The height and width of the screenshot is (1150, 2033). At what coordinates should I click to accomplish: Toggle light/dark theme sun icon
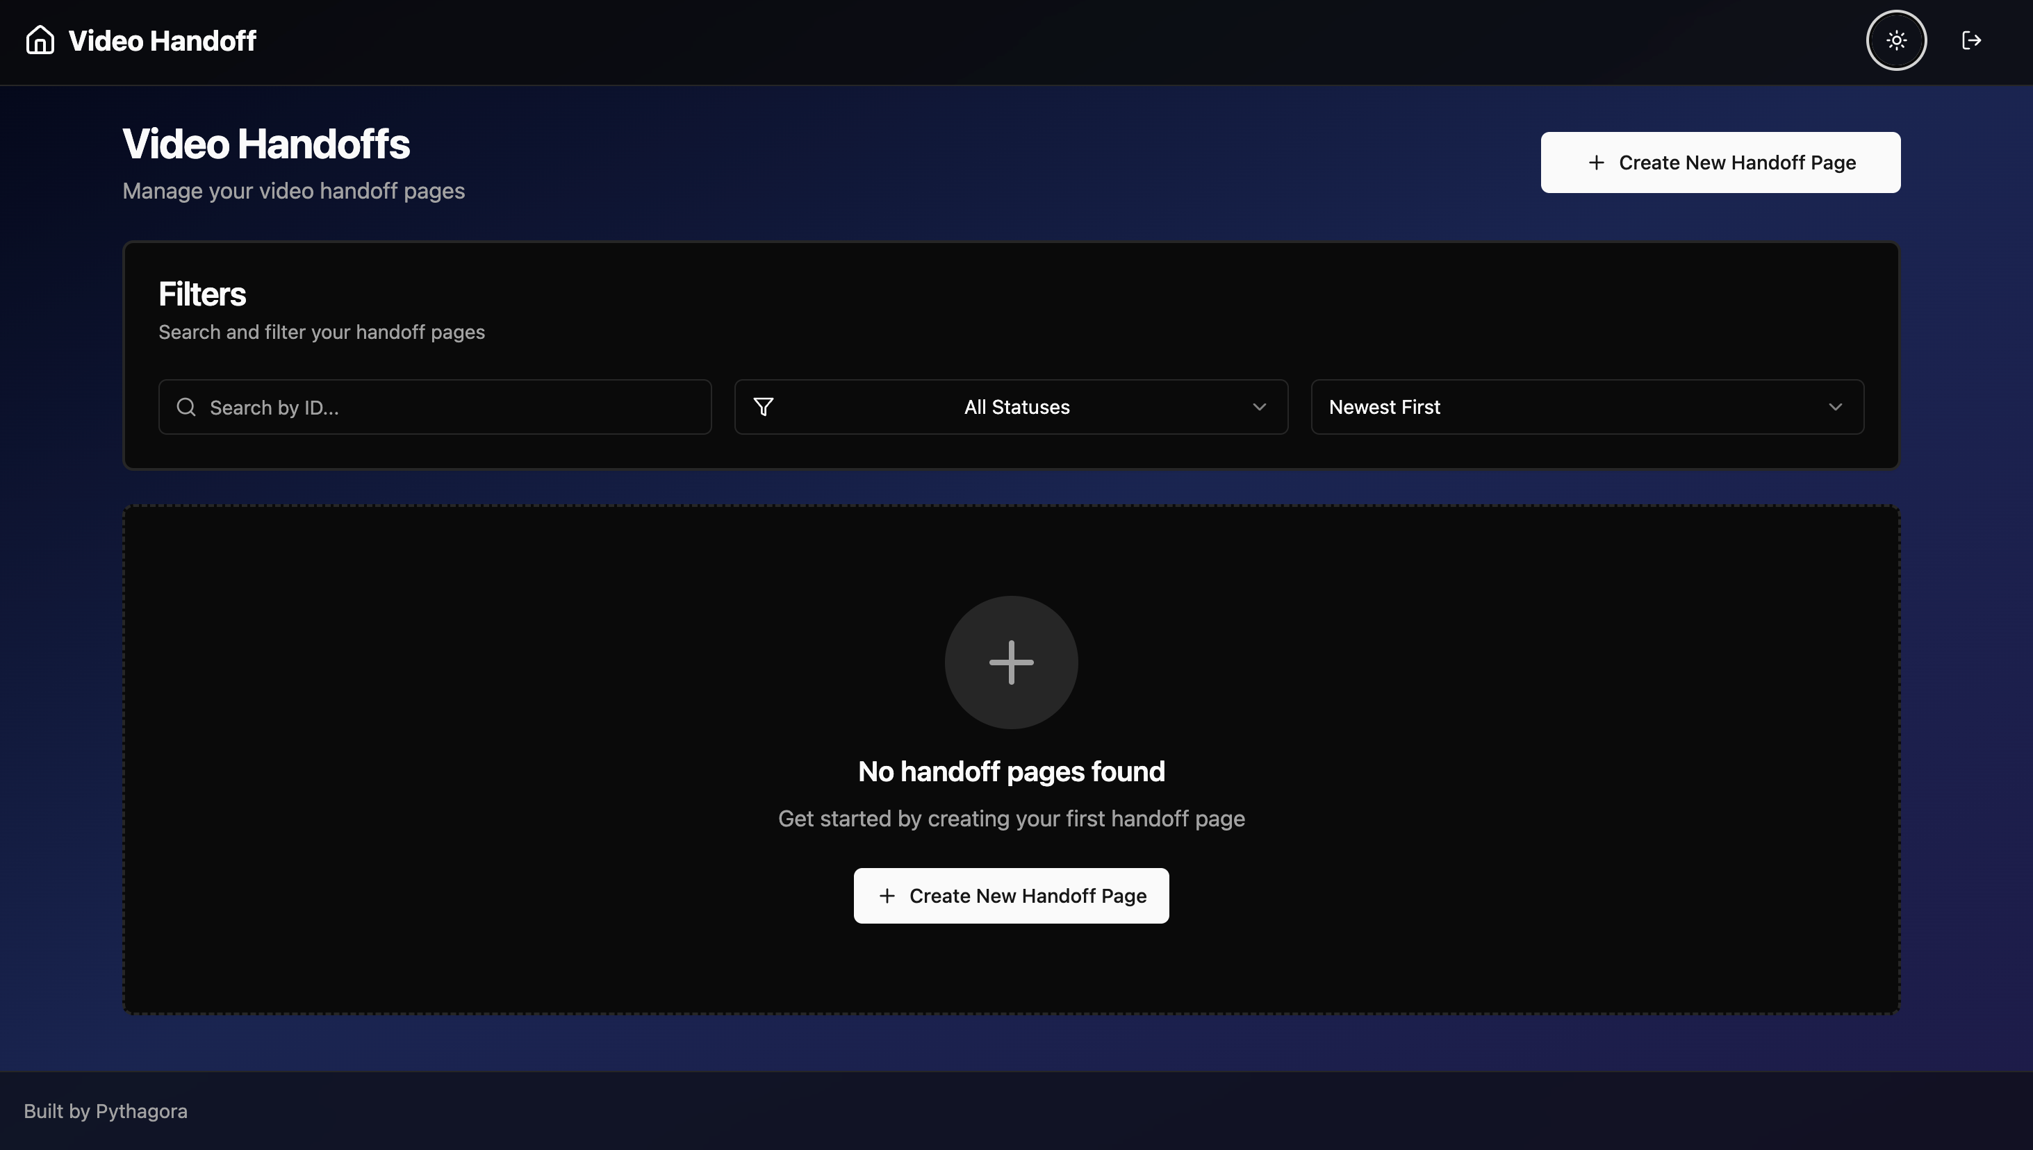(x=1895, y=40)
